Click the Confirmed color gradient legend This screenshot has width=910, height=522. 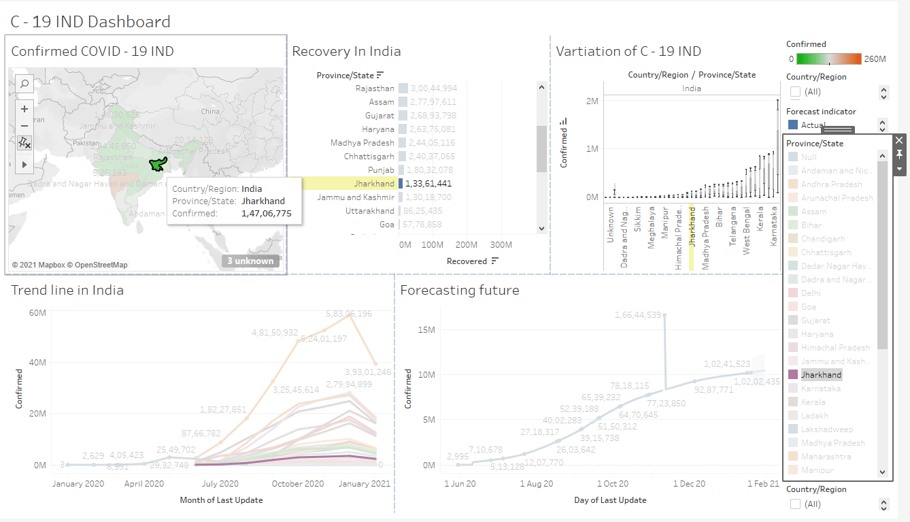(x=828, y=59)
